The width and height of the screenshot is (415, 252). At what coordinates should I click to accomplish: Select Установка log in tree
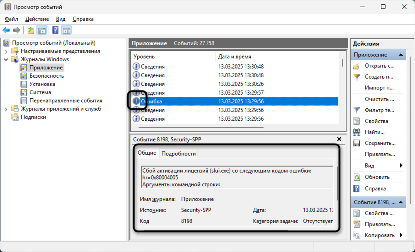(42, 84)
